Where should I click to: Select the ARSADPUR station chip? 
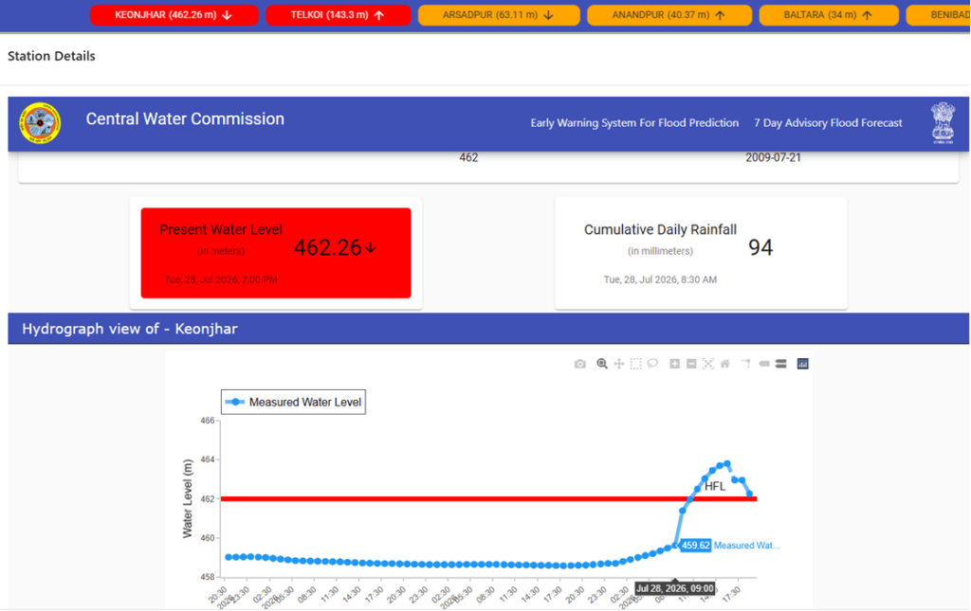(x=499, y=15)
